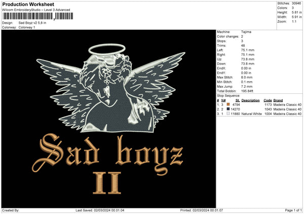Image resolution: width=304 pixels, height=214 pixels.
Task: Click the 'Stop Sequence:' heading
Action: 229,96
